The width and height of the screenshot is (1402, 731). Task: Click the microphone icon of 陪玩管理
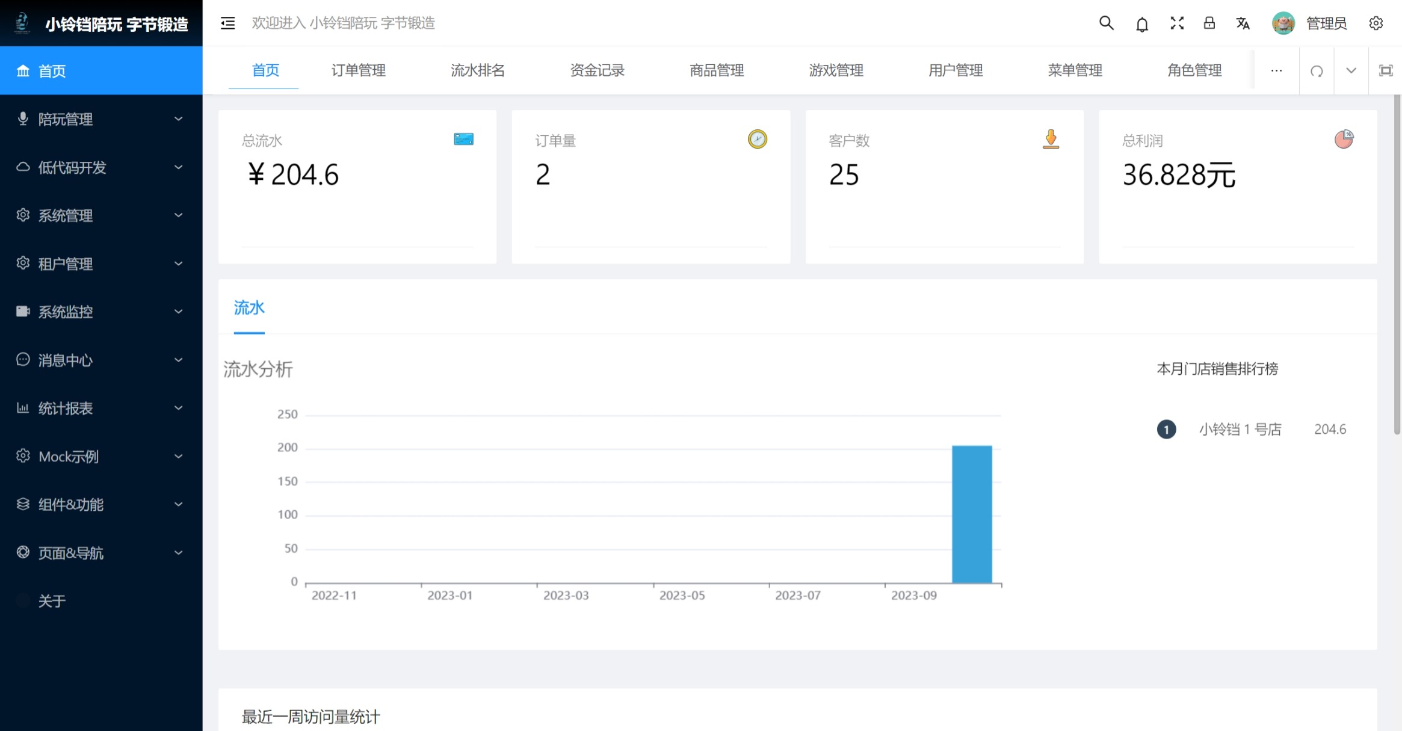coord(23,119)
